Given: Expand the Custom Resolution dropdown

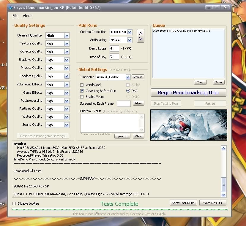Looking at the screenshot, I should pos(130,32).
